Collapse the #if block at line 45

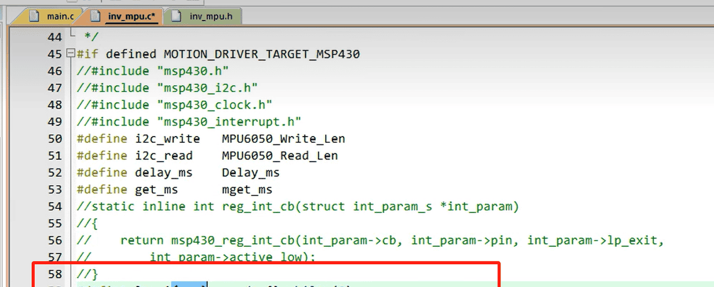pyautogui.click(x=70, y=54)
